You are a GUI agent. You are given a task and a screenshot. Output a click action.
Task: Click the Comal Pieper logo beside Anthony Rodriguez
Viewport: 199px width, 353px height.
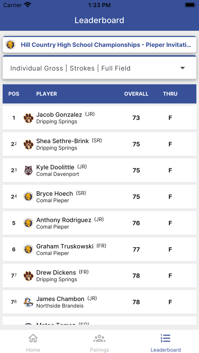[x=28, y=223]
